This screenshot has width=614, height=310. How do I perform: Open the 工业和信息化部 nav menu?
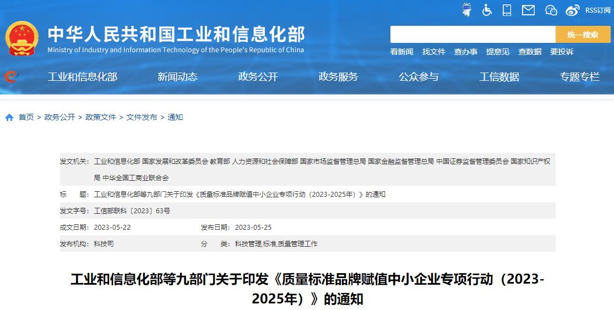point(83,77)
